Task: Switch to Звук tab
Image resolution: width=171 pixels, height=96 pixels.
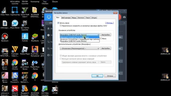Action: (58, 17)
